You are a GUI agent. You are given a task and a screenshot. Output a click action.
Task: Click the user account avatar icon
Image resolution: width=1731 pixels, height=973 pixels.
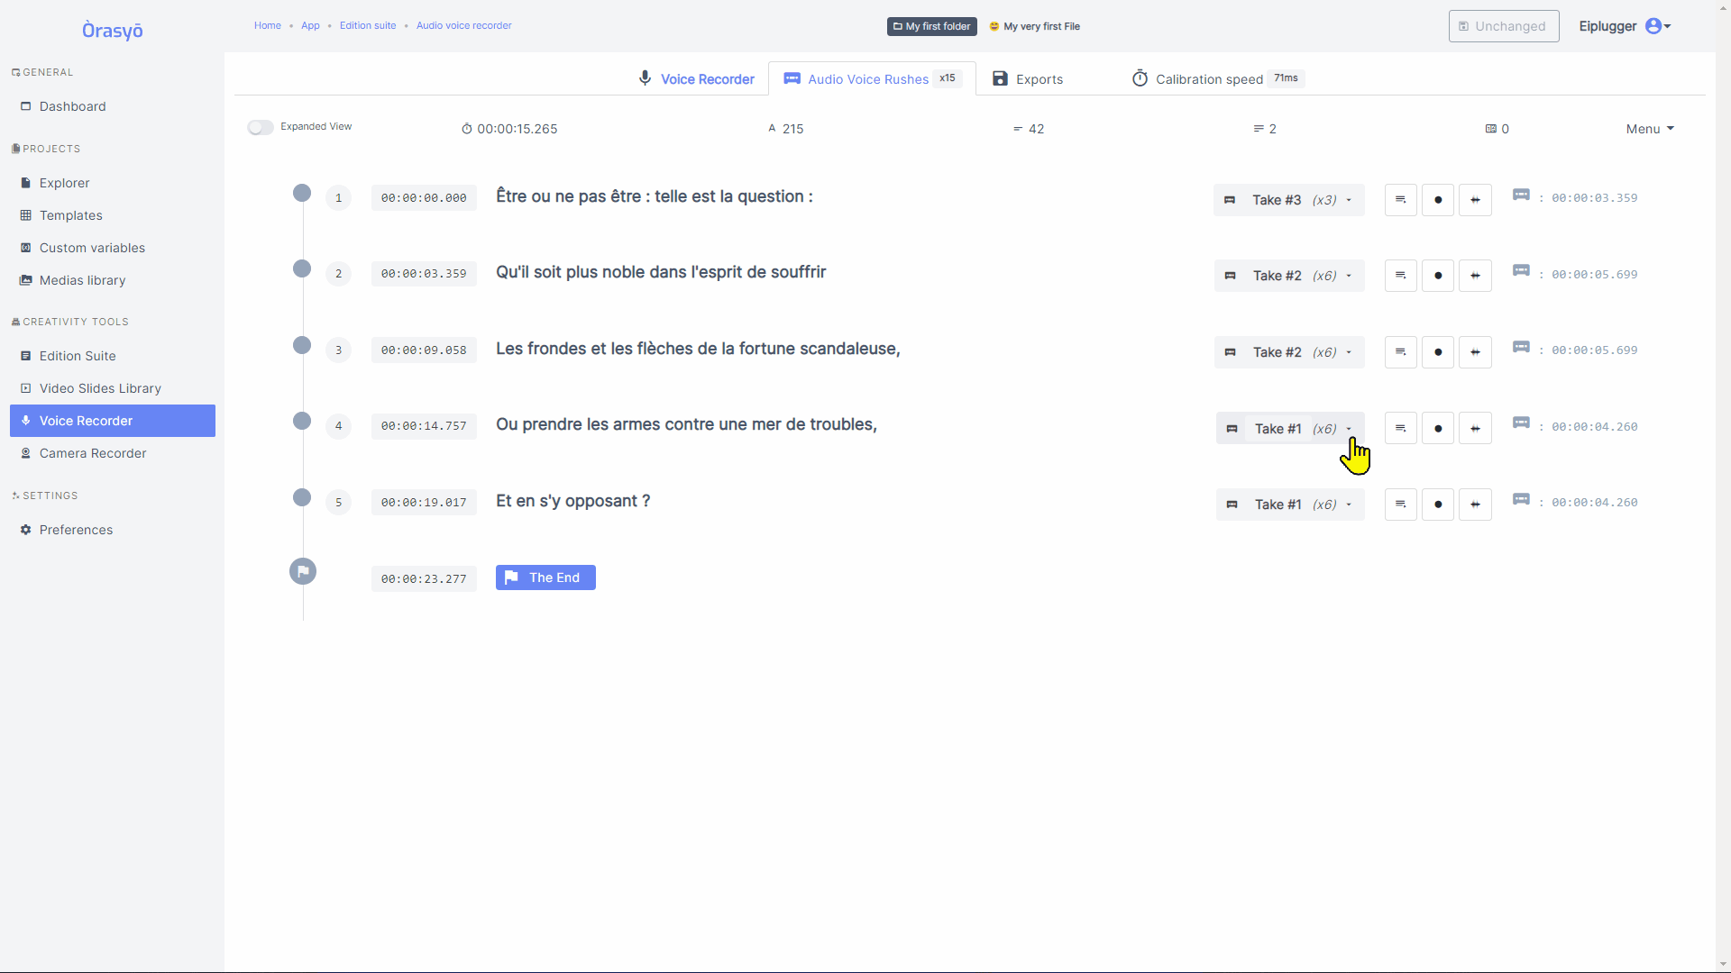coord(1653,26)
